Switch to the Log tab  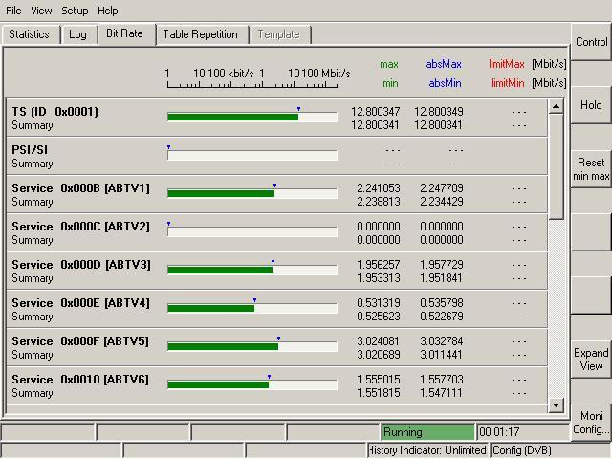(77, 34)
